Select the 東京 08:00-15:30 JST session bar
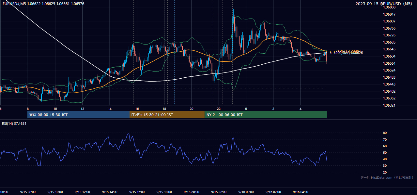417x195 pixels. [79, 115]
